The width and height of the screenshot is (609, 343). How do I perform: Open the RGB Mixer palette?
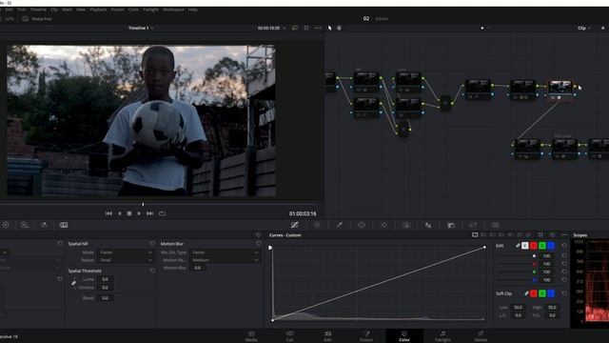click(x=44, y=225)
